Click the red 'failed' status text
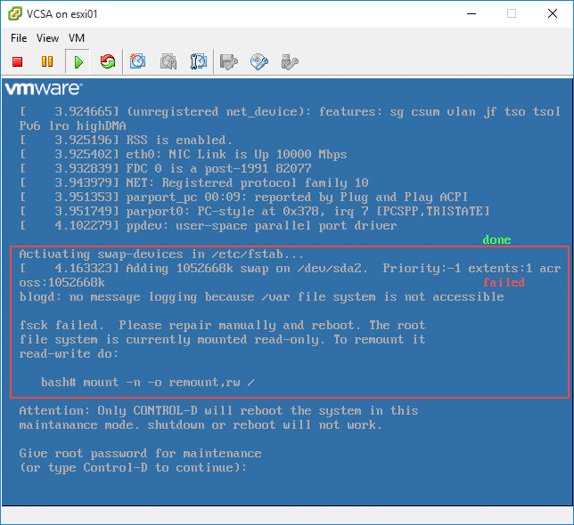Screen dimensions: 574x525 tap(504, 283)
